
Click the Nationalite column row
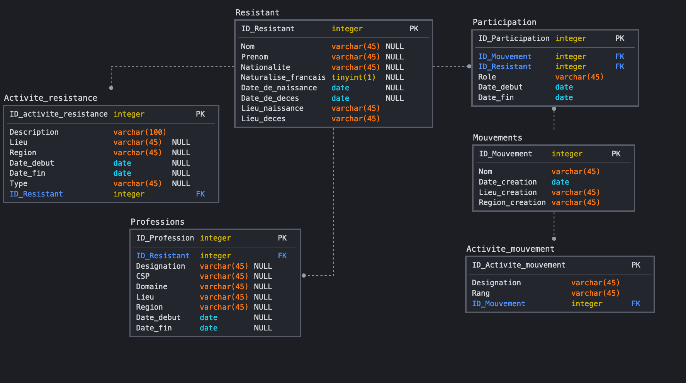point(333,67)
